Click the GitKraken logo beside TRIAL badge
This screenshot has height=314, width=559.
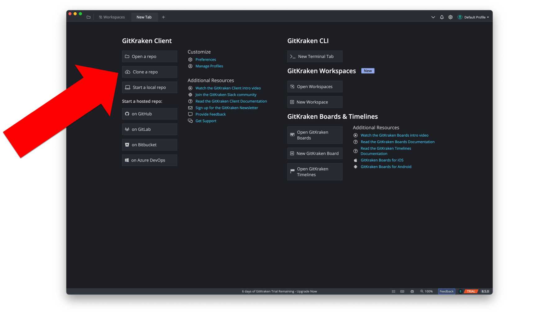(x=460, y=291)
